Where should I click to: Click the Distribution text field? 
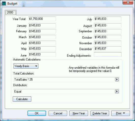(64, 92)
